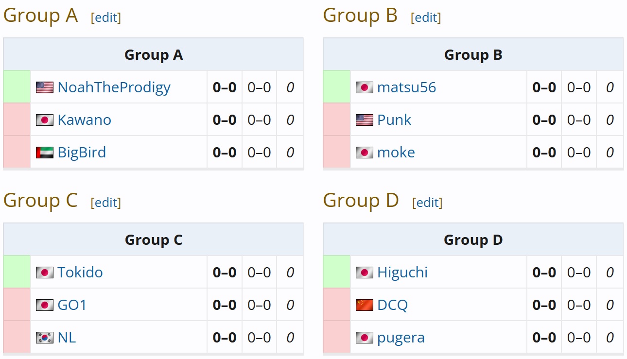Open matsu56 player page

(x=407, y=87)
